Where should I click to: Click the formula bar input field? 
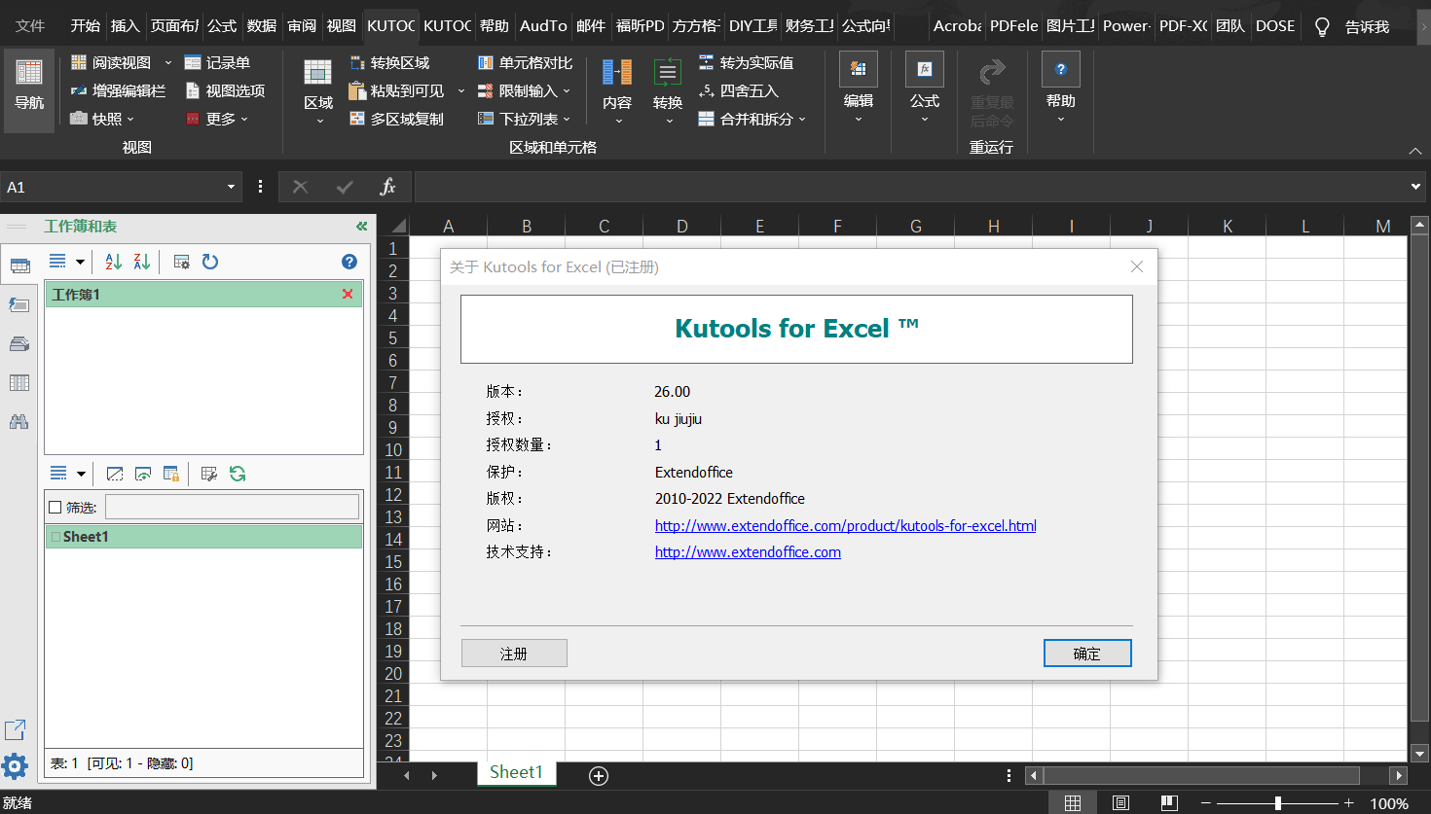[x=910, y=187]
